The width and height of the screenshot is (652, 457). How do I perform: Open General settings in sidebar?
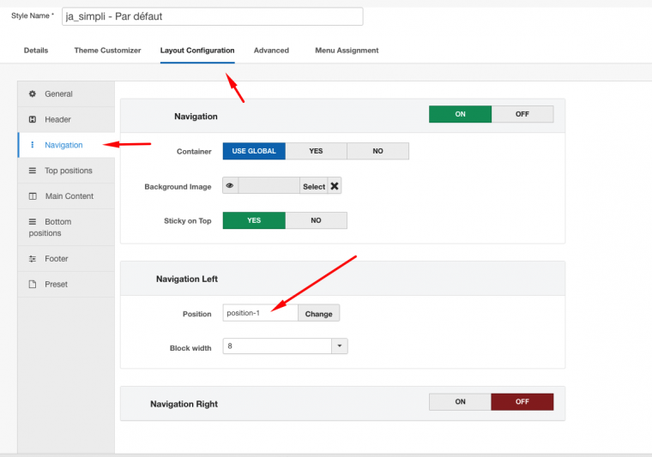66,94
